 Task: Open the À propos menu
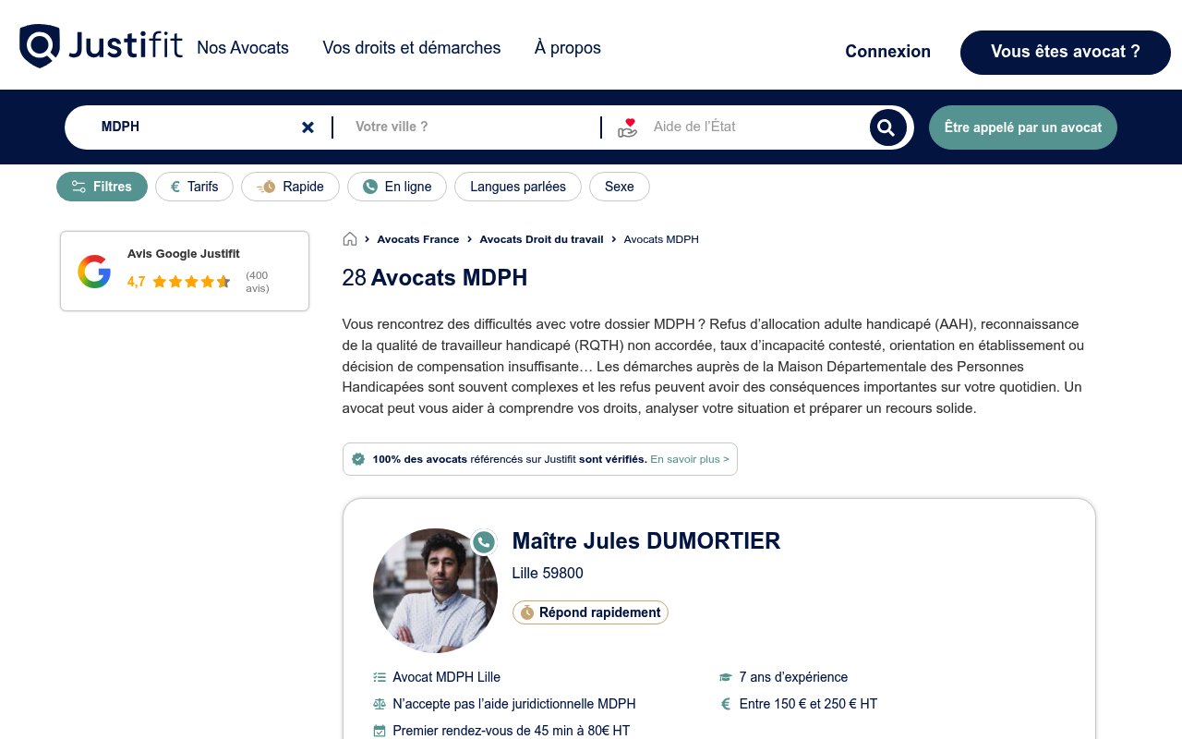pyautogui.click(x=568, y=48)
